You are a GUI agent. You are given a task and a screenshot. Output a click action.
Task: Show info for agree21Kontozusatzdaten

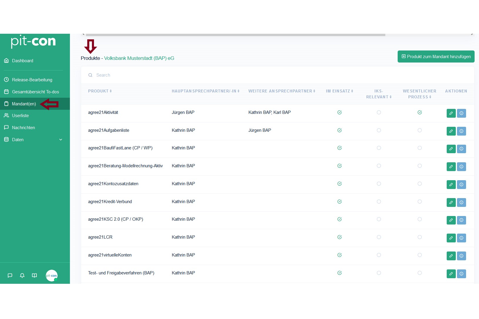tap(461, 185)
